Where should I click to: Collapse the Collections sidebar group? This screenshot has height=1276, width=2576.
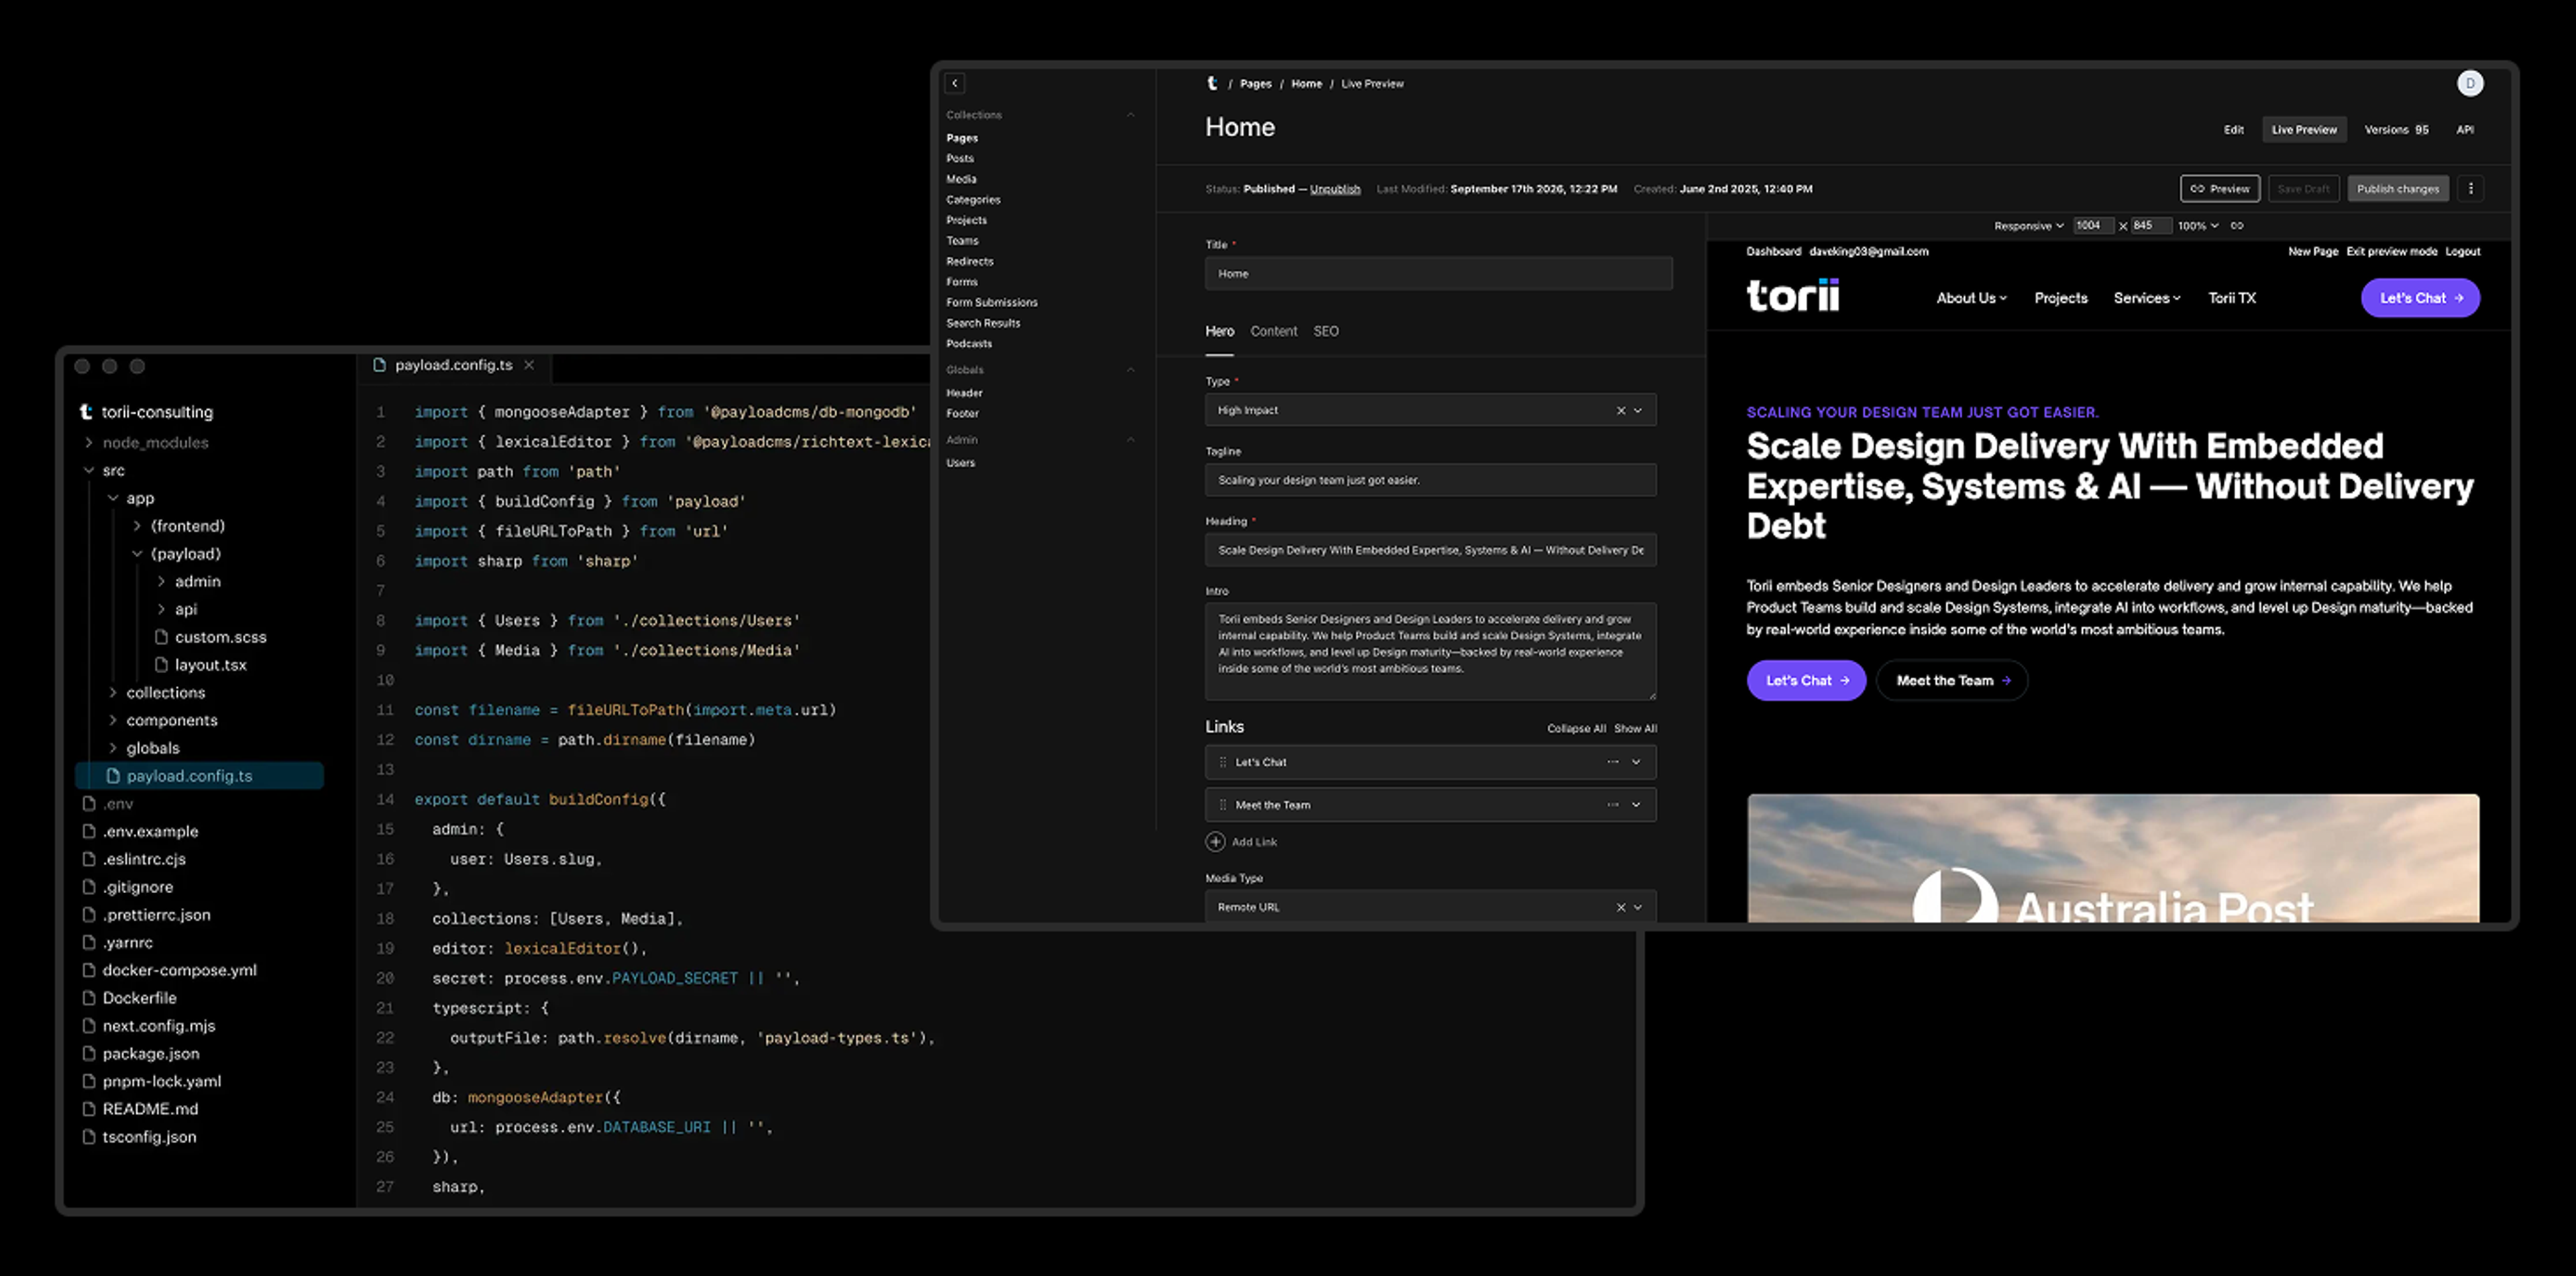tap(1130, 115)
